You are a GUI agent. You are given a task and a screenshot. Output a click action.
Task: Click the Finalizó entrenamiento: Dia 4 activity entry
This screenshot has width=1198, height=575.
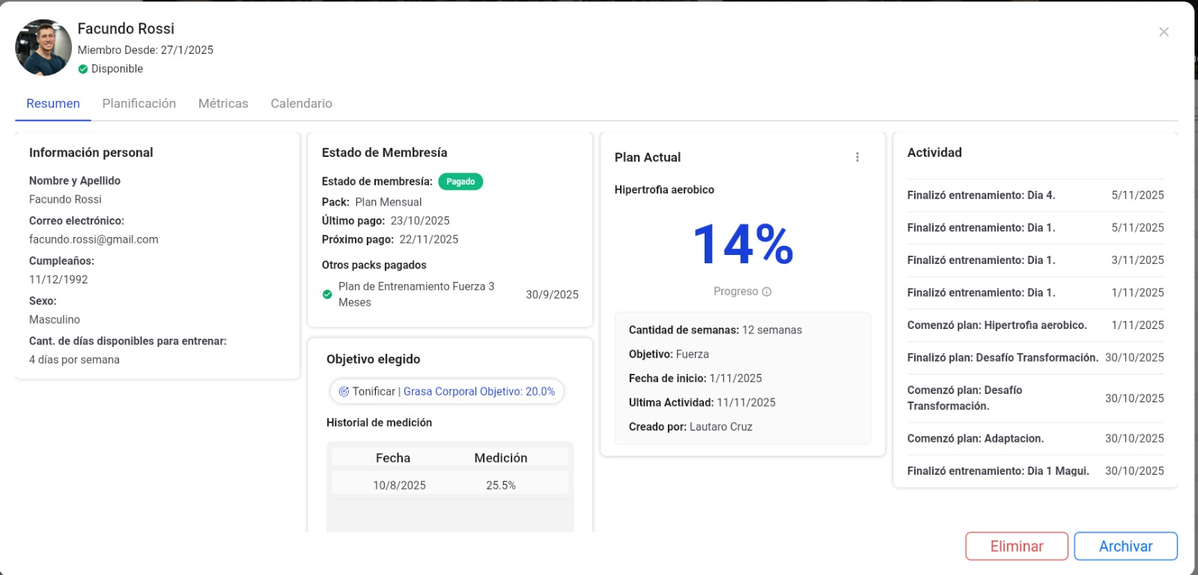click(x=981, y=195)
